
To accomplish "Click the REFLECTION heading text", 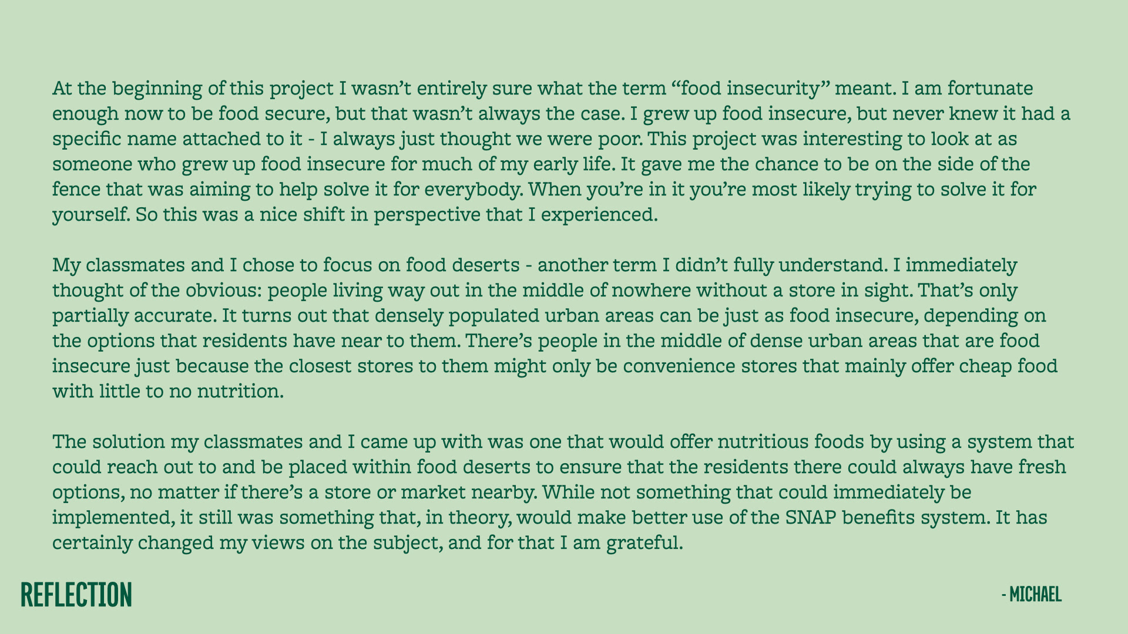I will pos(76,595).
